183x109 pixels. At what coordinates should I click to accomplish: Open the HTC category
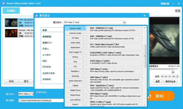click(75, 66)
